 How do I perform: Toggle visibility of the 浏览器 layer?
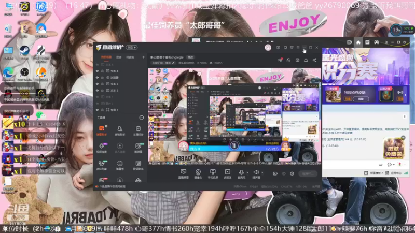tap(98, 78)
